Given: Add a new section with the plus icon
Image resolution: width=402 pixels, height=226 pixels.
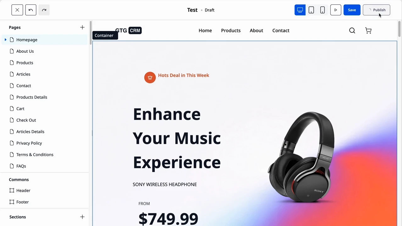Looking at the screenshot, I should pyautogui.click(x=82, y=217).
